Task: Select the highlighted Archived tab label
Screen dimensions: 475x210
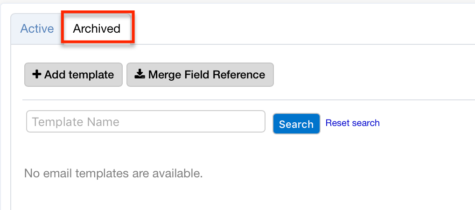Action: point(97,29)
